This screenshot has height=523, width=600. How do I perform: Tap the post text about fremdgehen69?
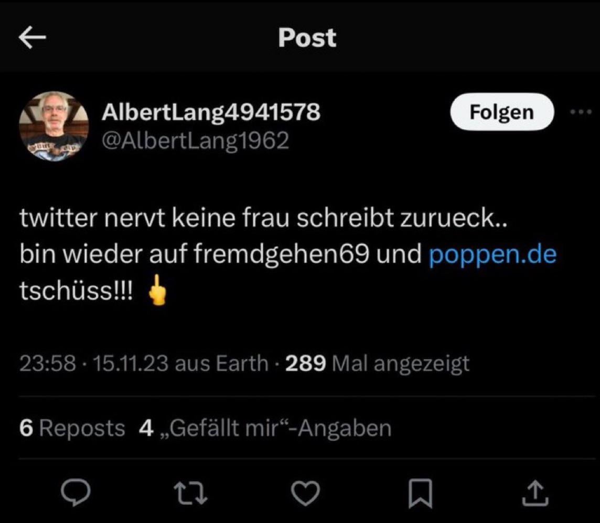pos(220,254)
